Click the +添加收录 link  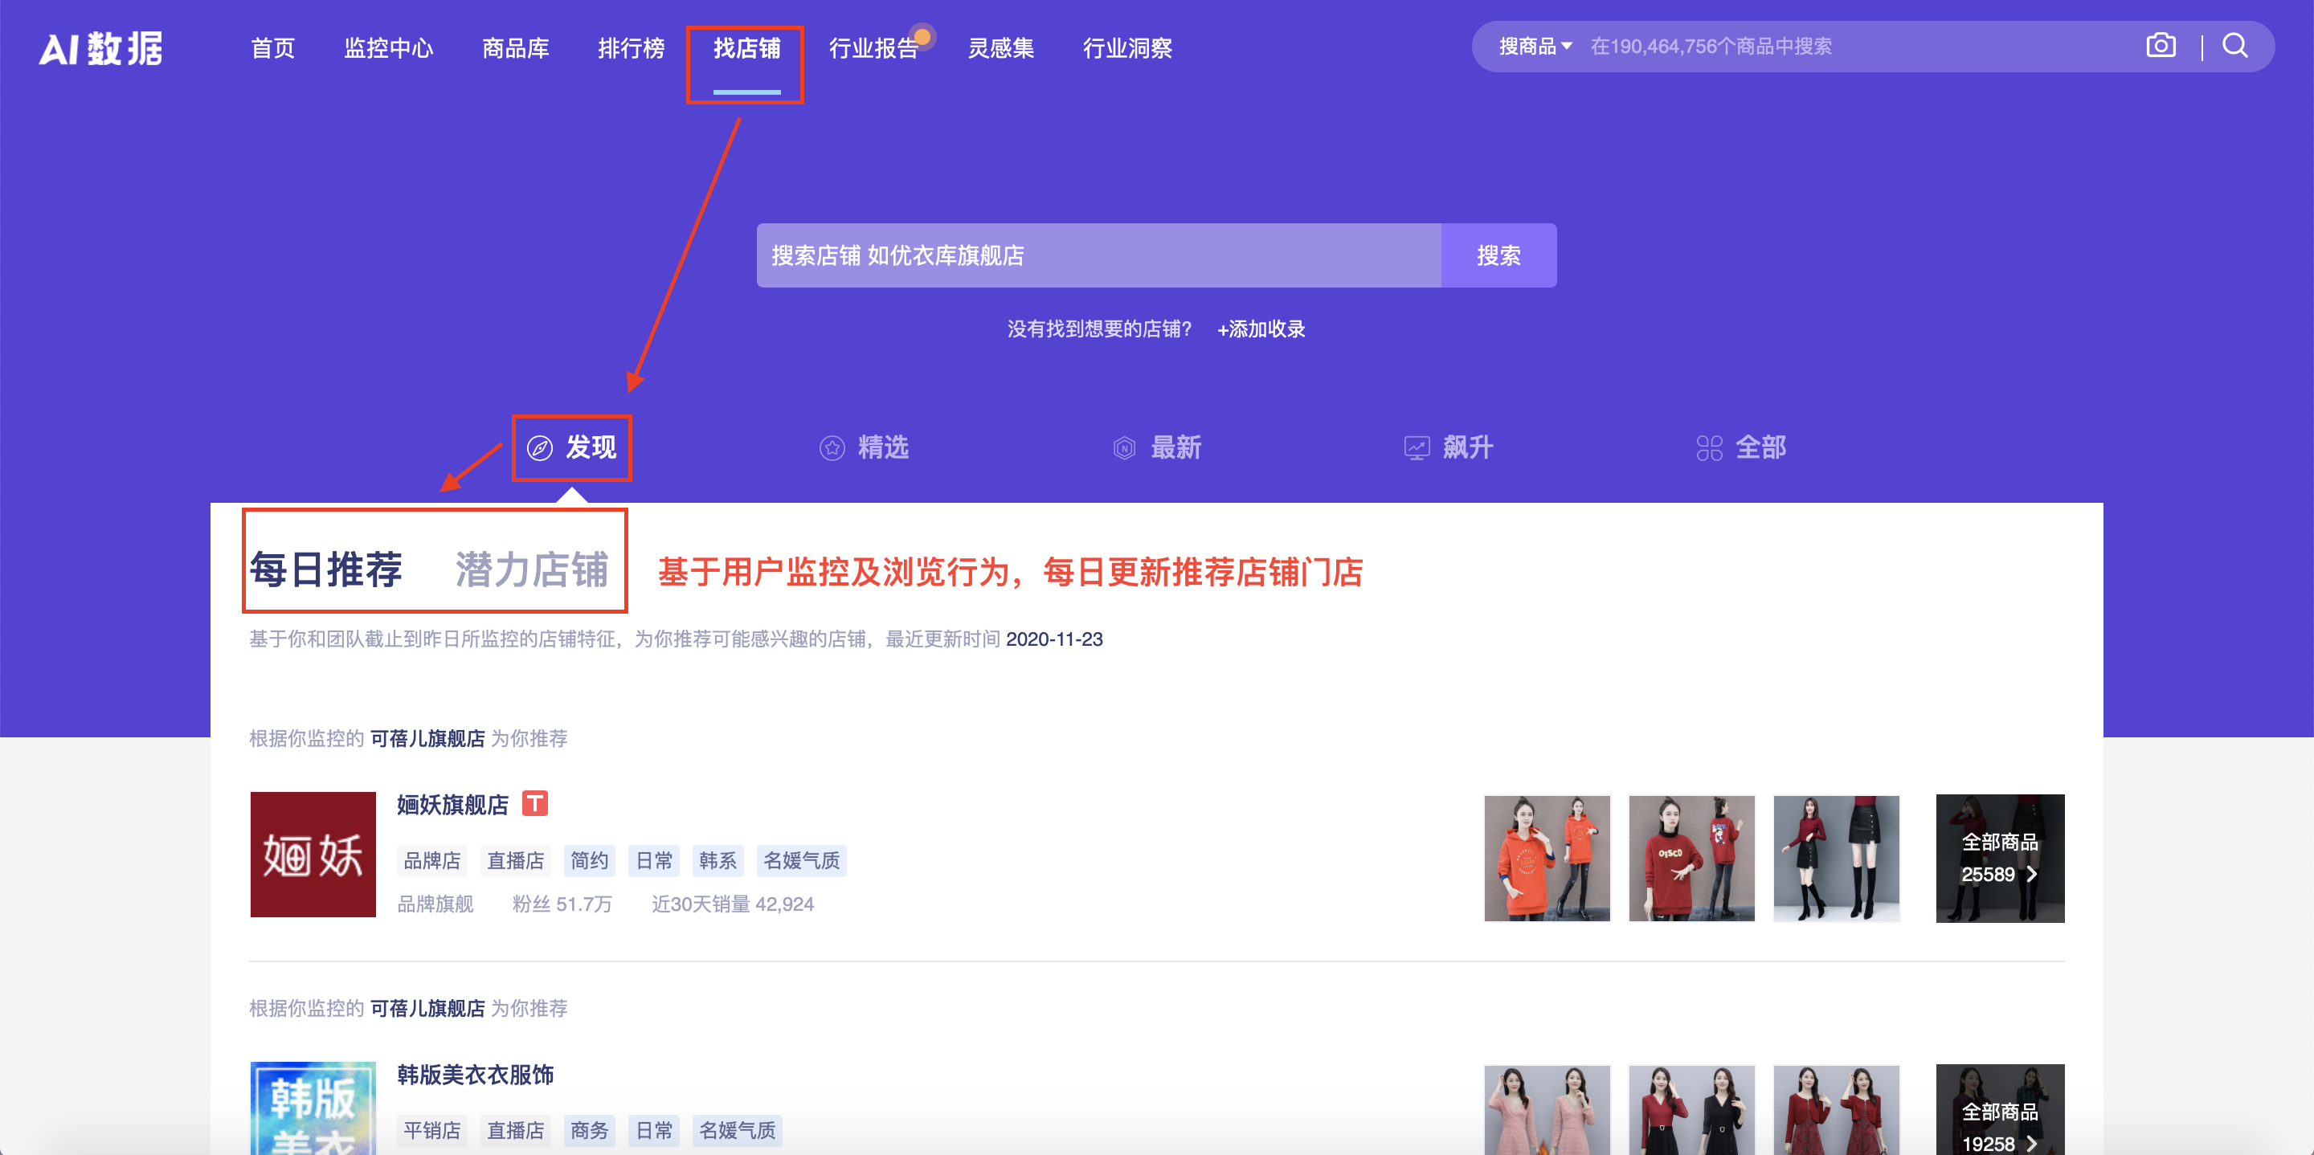tap(1261, 329)
